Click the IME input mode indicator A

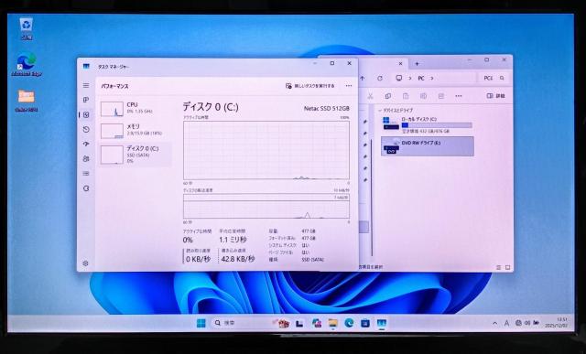(x=506, y=323)
